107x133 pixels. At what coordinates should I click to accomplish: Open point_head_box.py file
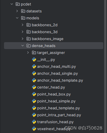54,94
